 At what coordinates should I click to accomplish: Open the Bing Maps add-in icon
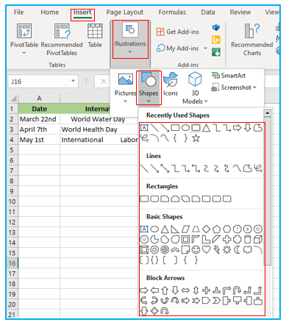[x=216, y=40]
